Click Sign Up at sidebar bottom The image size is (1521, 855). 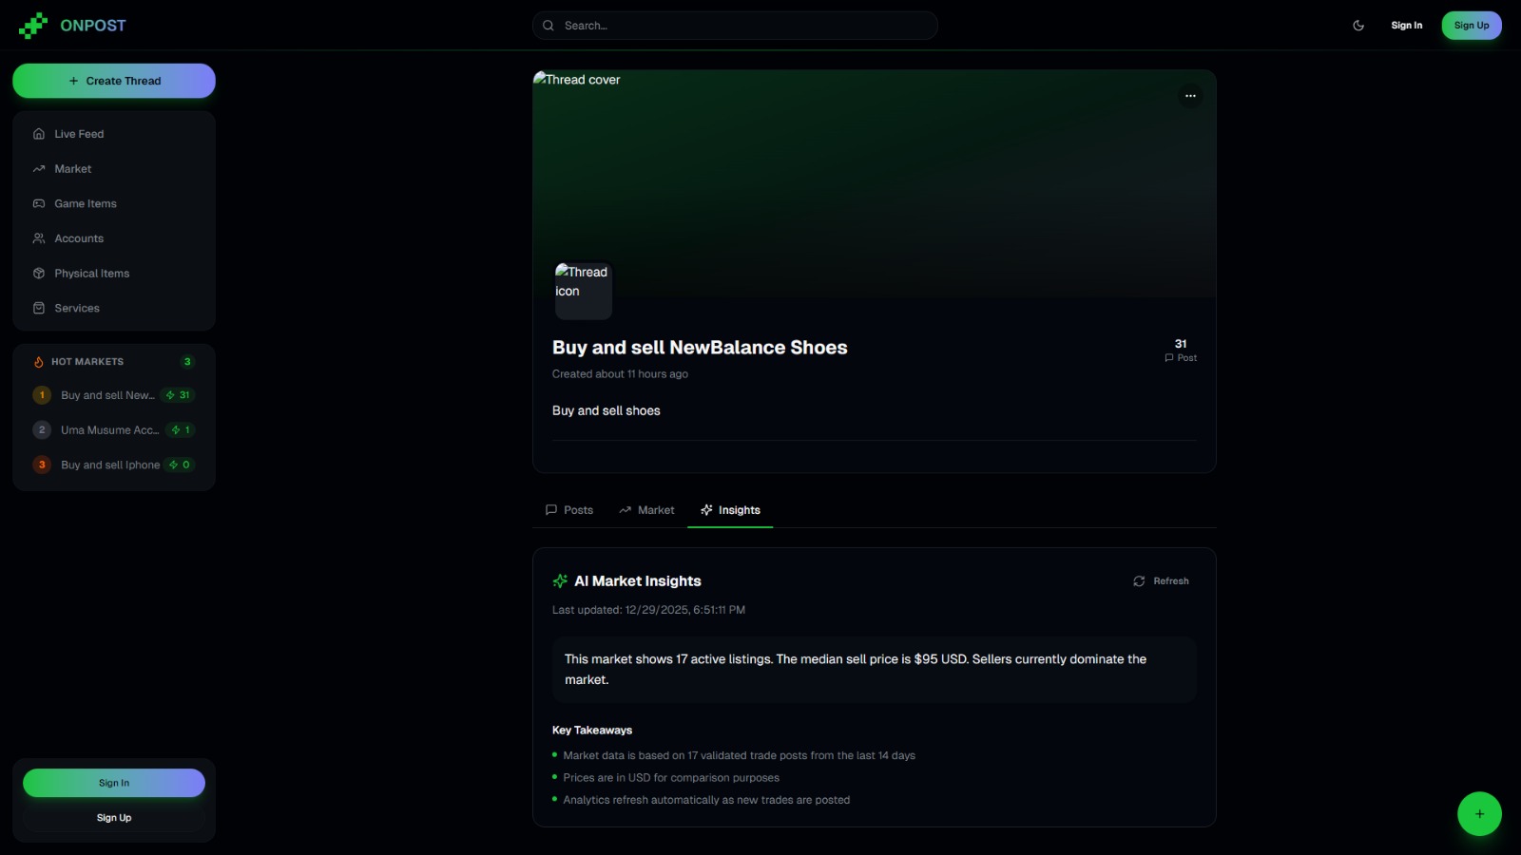(114, 818)
